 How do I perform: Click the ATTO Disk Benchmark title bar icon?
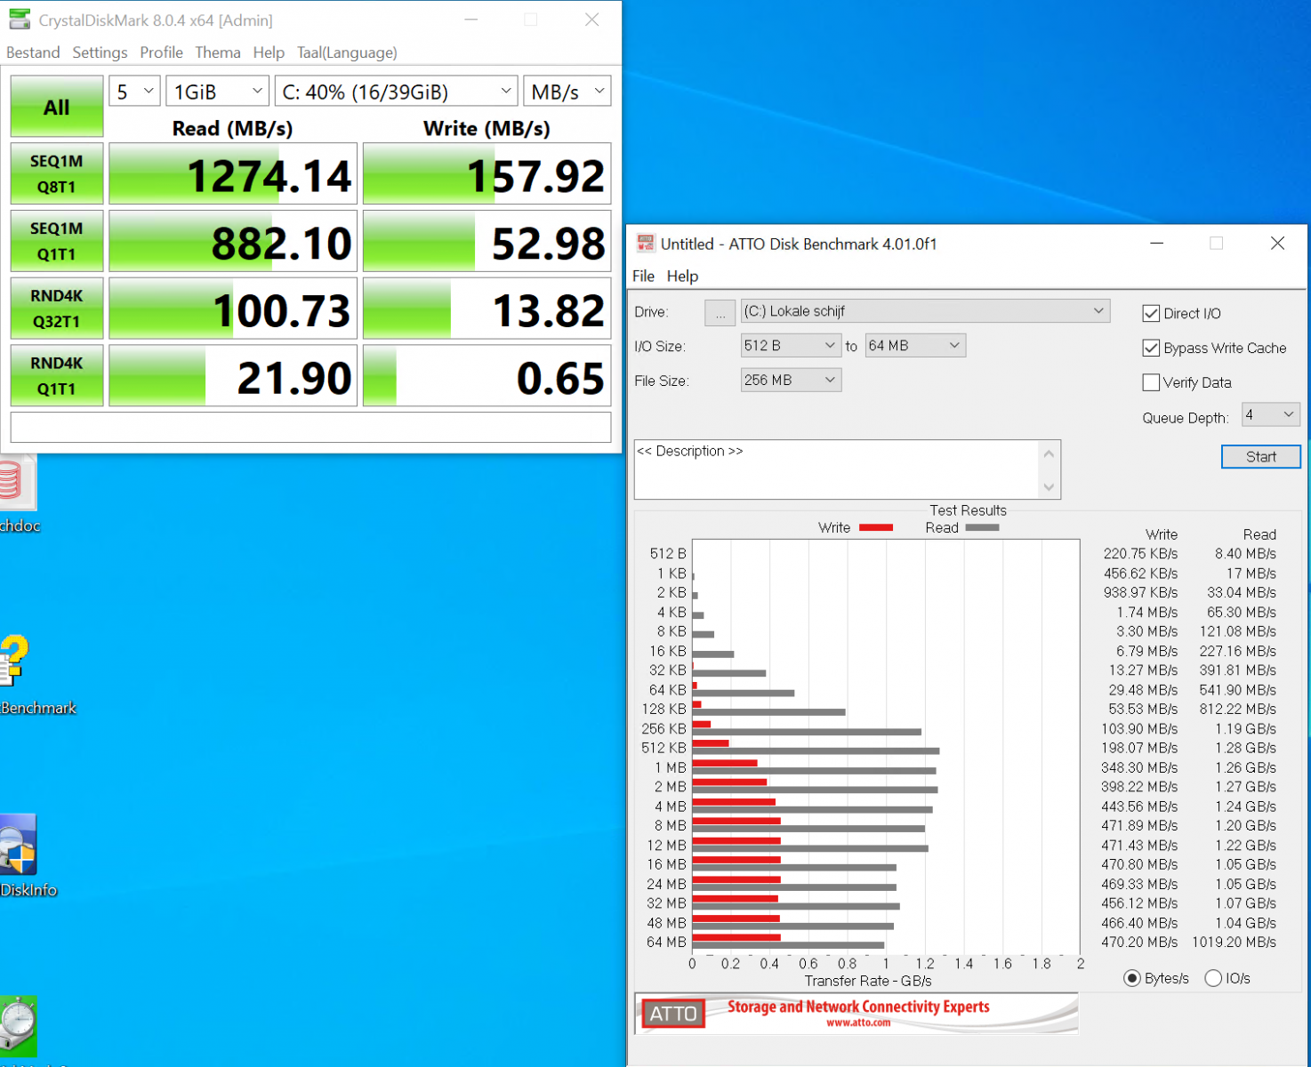coord(646,244)
